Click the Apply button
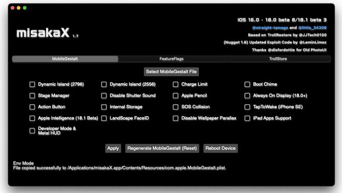342x193 pixels. pyautogui.click(x=113, y=148)
